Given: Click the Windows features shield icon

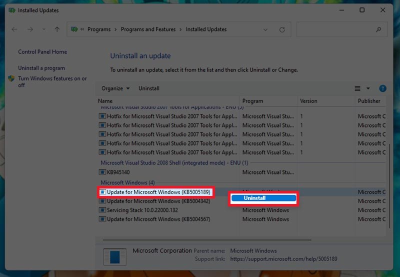Looking at the screenshot, I should [x=11, y=78].
